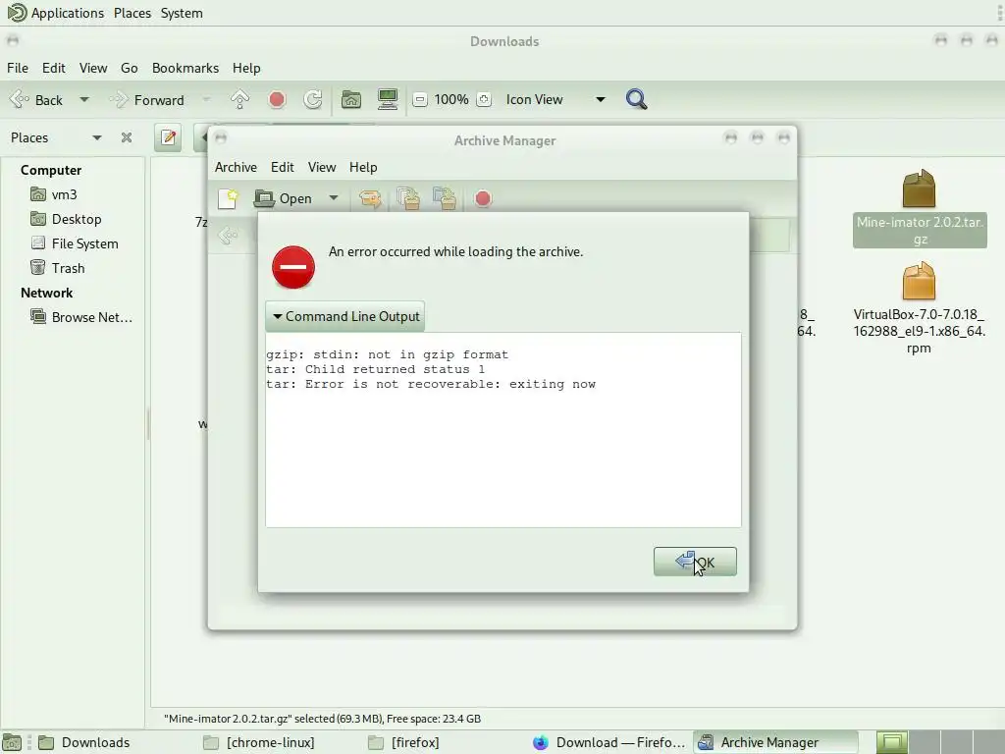Select File System in sidebar
This screenshot has height=754, width=1005.
(x=84, y=243)
